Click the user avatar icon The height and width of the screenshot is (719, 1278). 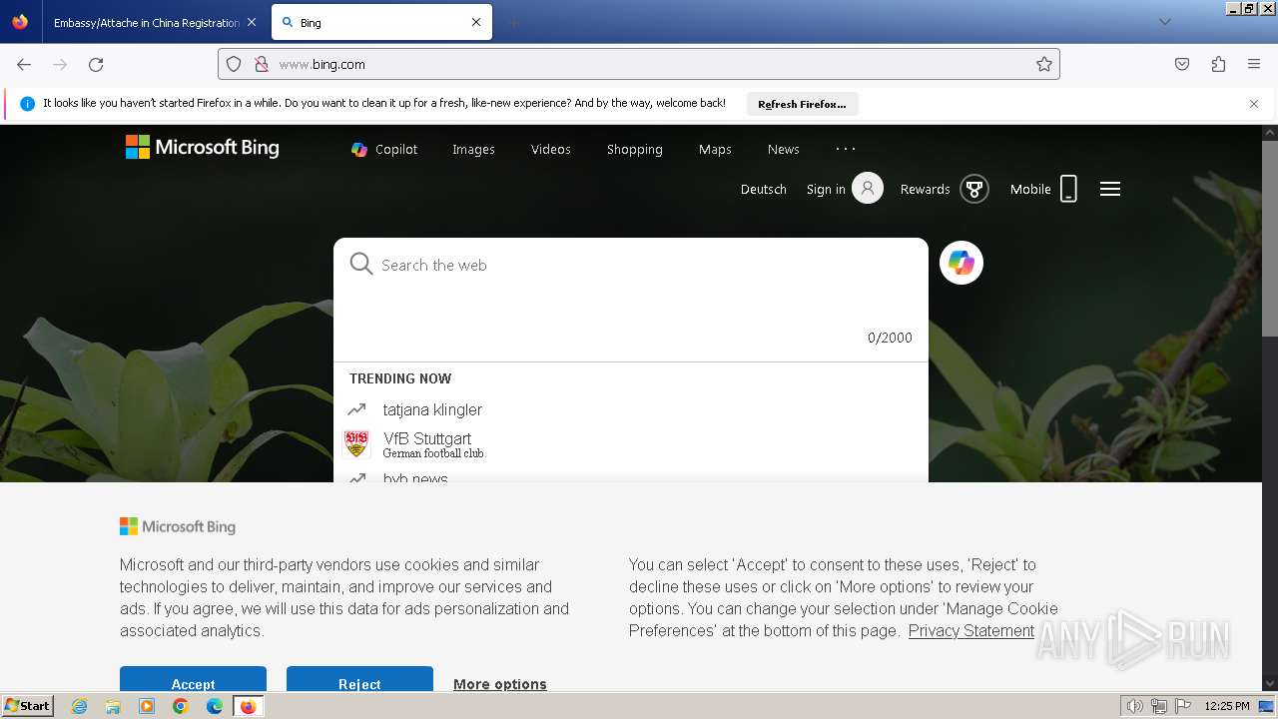tap(868, 188)
